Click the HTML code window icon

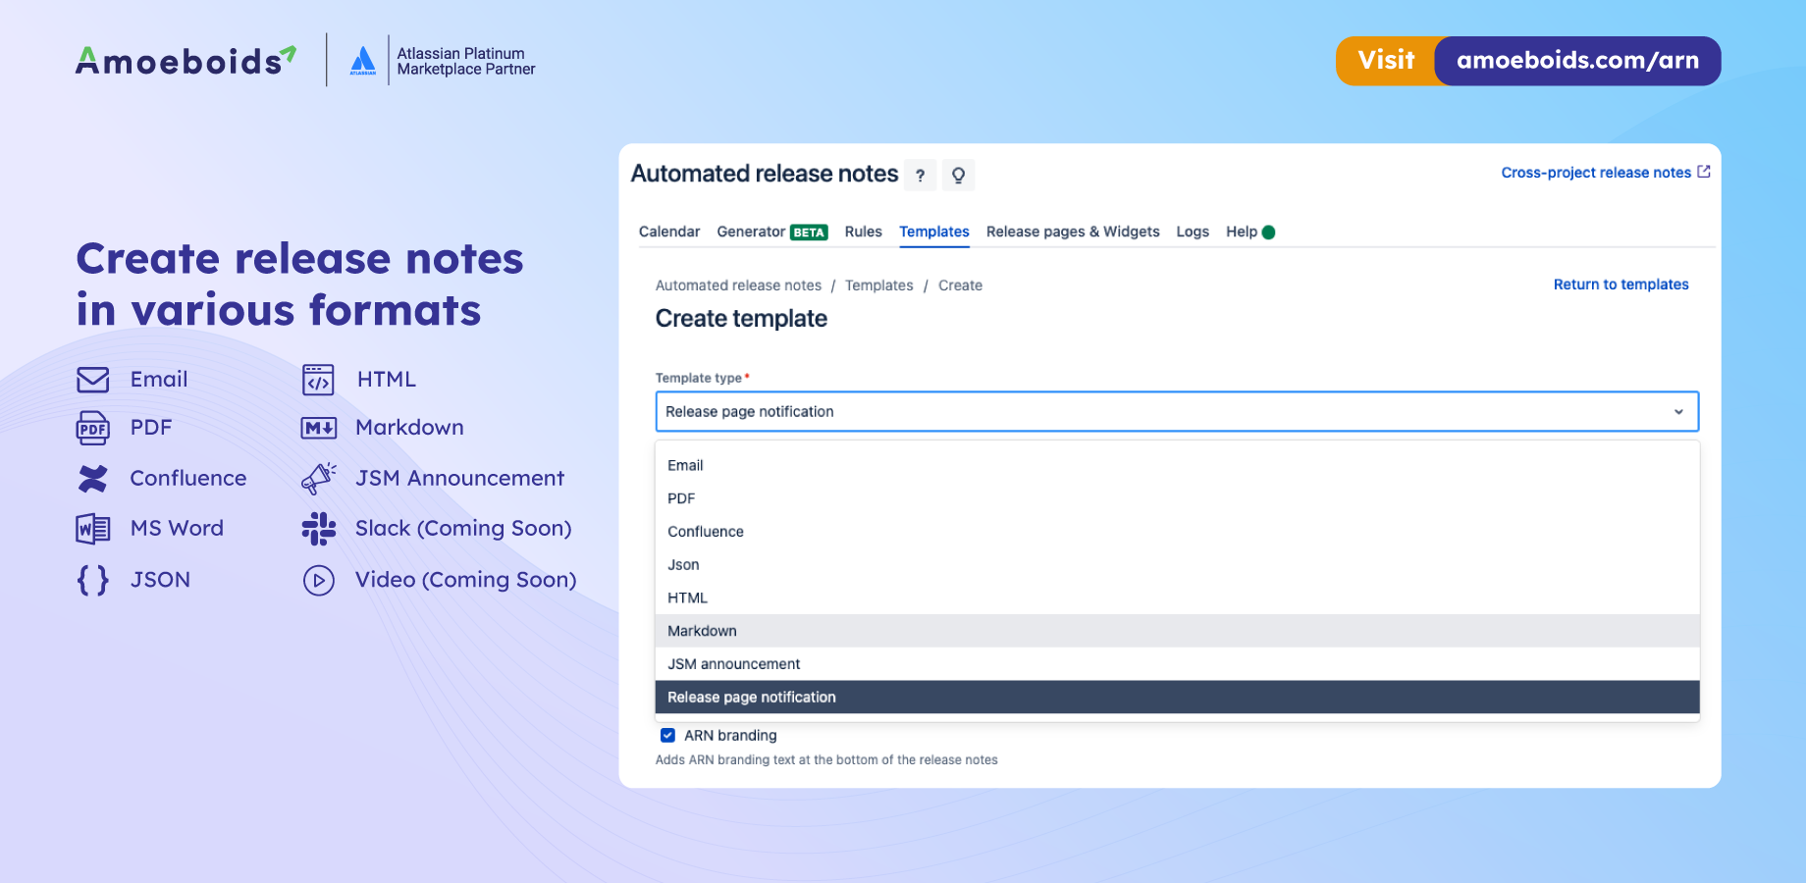tap(318, 380)
